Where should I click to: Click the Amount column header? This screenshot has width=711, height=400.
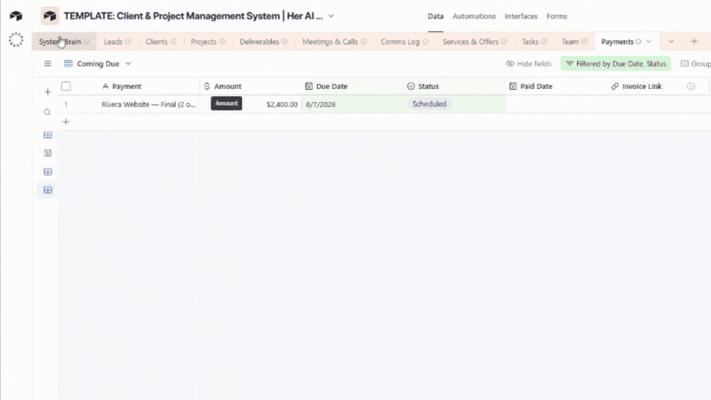(x=251, y=86)
